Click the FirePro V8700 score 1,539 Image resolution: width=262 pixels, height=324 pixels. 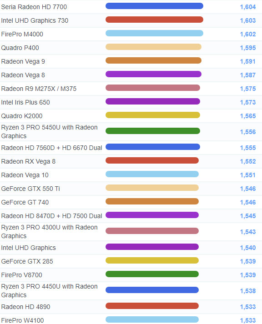click(248, 275)
